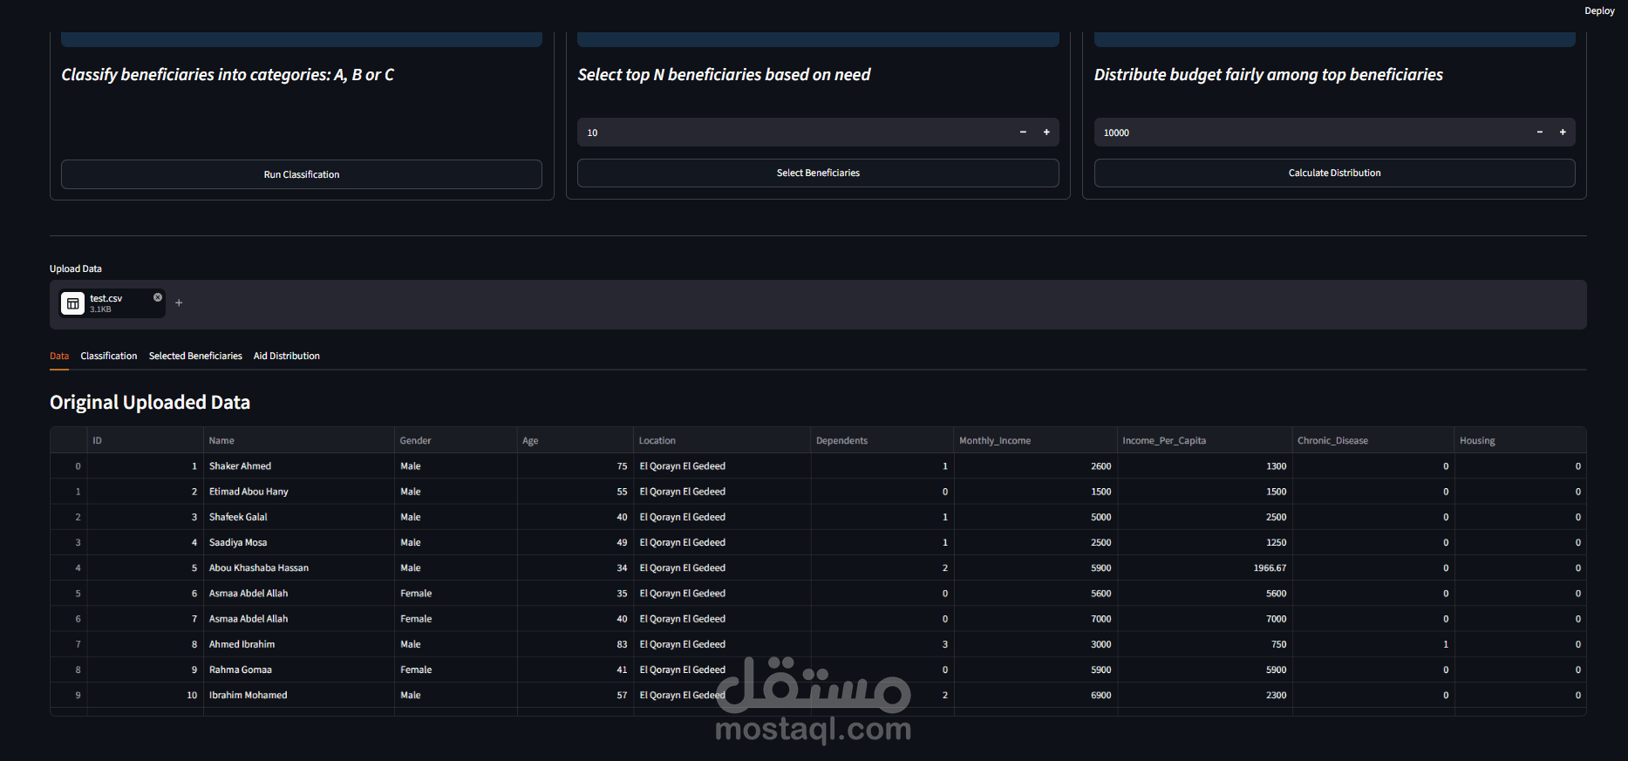This screenshot has width=1628, height=761.
Task: Click the Dependents column header
Action: pyautogui.click(x=882, y=440)
